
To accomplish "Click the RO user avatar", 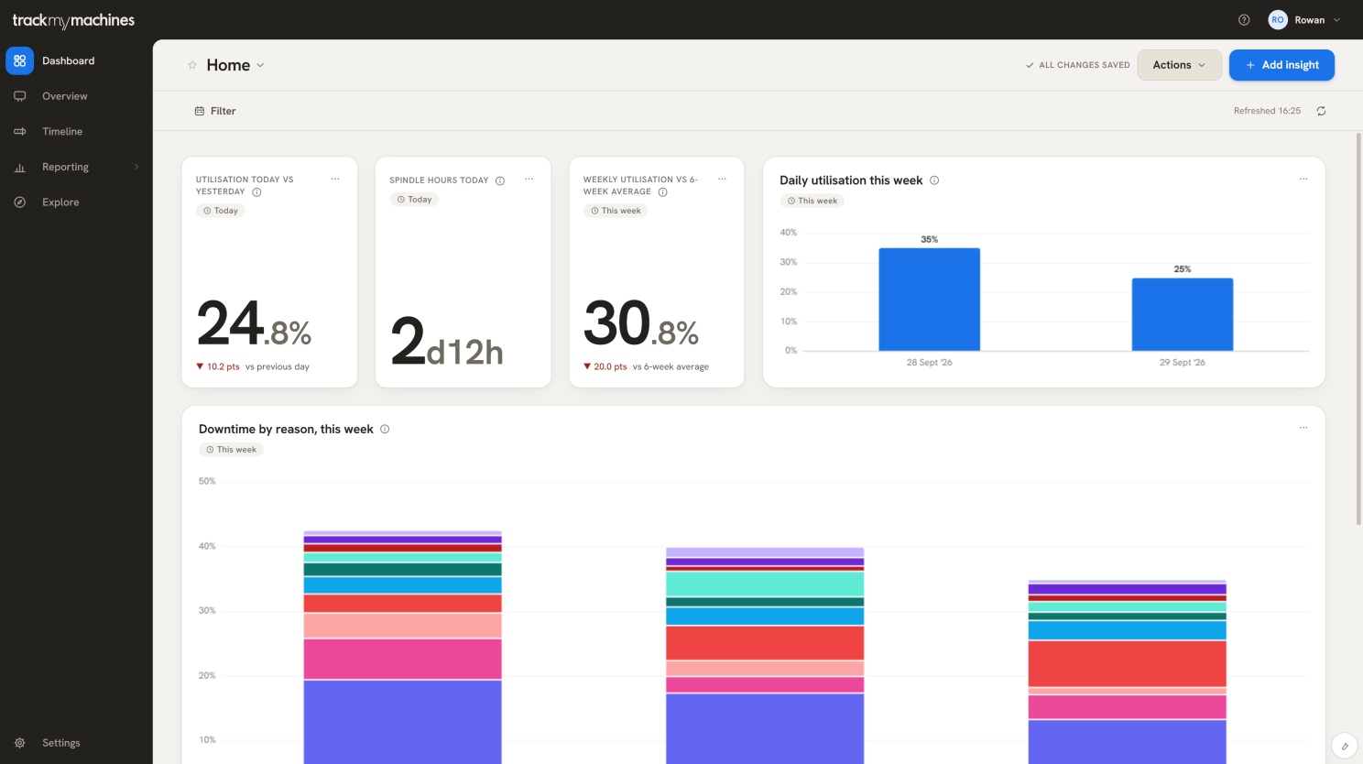I will point(1278,20).
